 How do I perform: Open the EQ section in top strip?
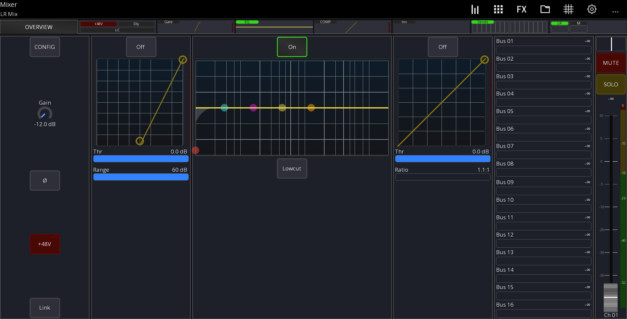274,27
